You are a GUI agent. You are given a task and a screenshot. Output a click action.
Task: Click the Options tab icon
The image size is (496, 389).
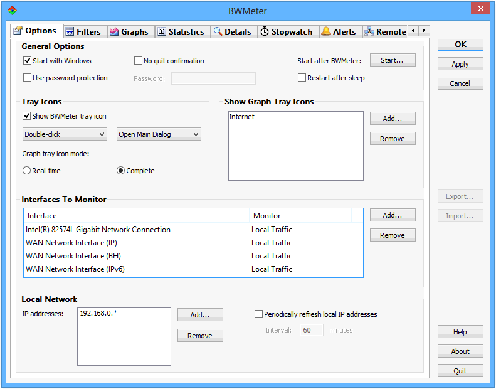18,31
